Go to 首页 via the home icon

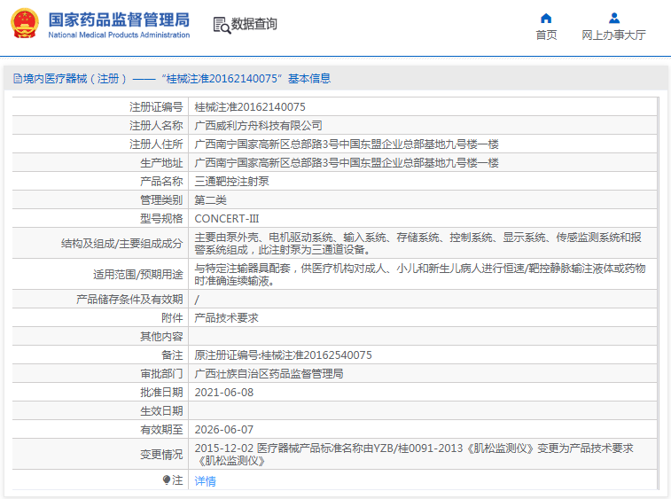(x=546, y=18)
